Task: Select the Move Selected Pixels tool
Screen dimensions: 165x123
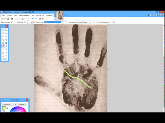Action: pos(6,30)
